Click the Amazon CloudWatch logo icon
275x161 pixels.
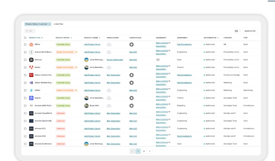pyautogui.click(x=31, y=113)
